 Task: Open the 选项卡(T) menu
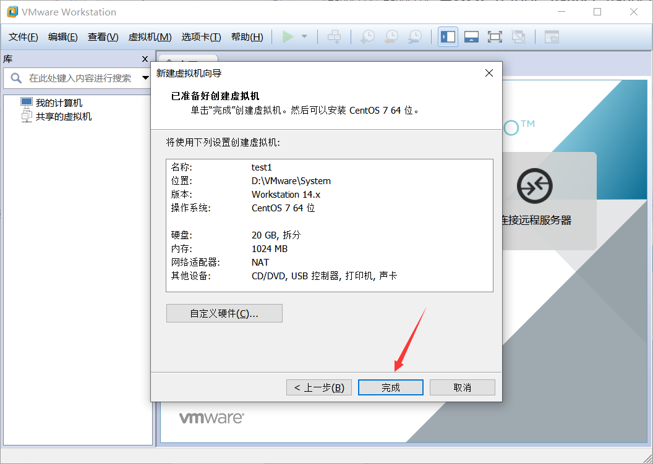tap(201, 37)
